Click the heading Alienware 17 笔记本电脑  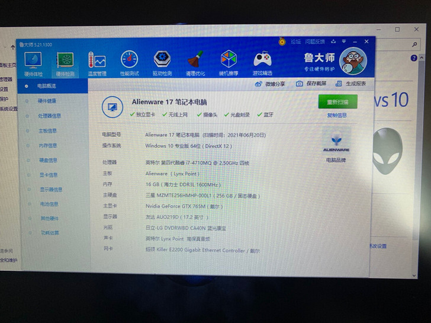coord(169,102)
